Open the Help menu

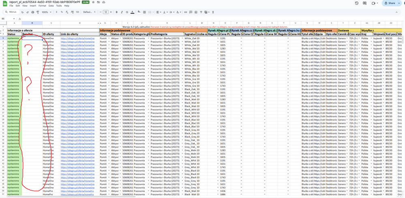(66, 6)
